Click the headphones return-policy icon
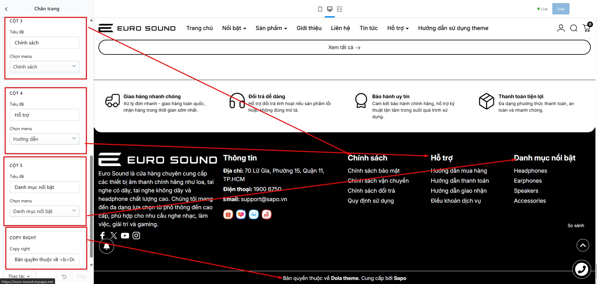Viewport: 597px width, 284px height. (x=237, y=101)
